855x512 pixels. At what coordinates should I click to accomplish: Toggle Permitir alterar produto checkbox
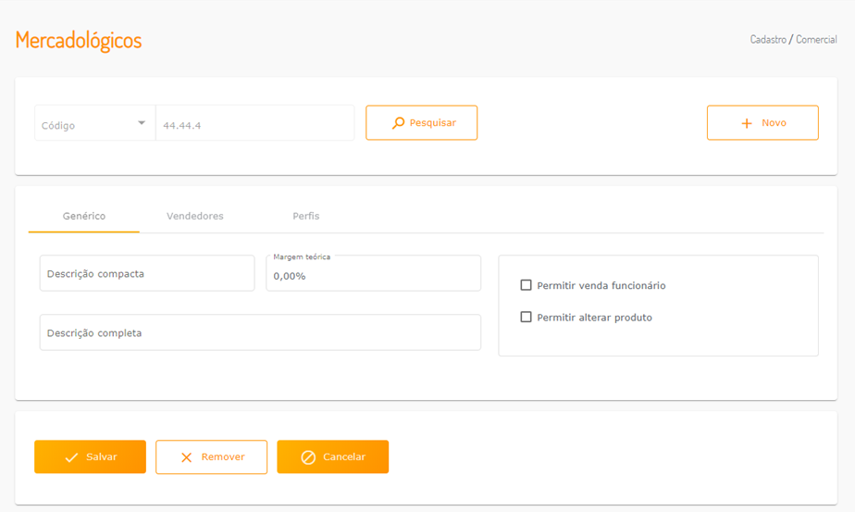click(x=527, y=317)
